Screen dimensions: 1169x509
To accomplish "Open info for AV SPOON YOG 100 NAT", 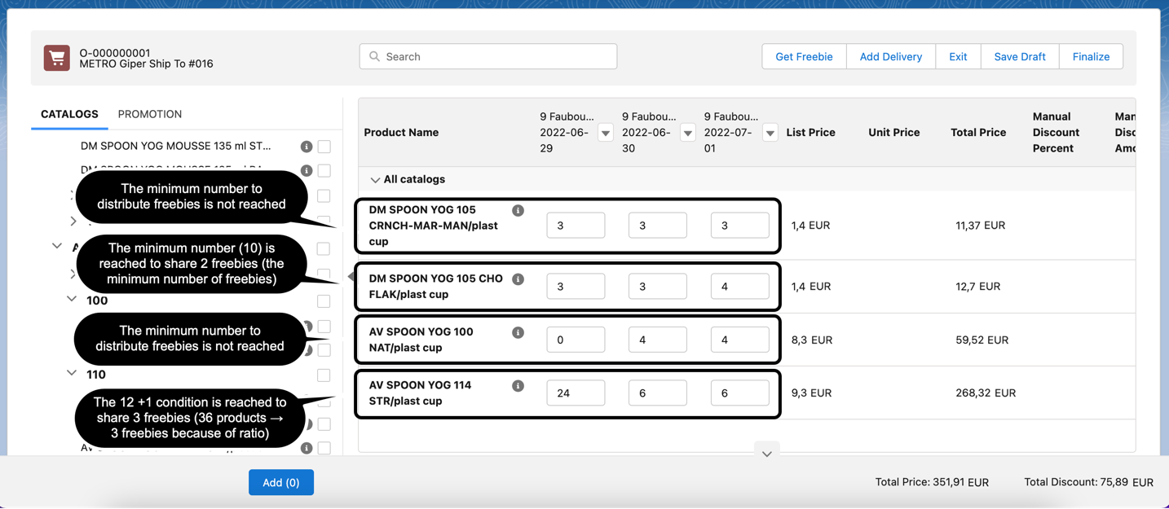I will [518, 332].
